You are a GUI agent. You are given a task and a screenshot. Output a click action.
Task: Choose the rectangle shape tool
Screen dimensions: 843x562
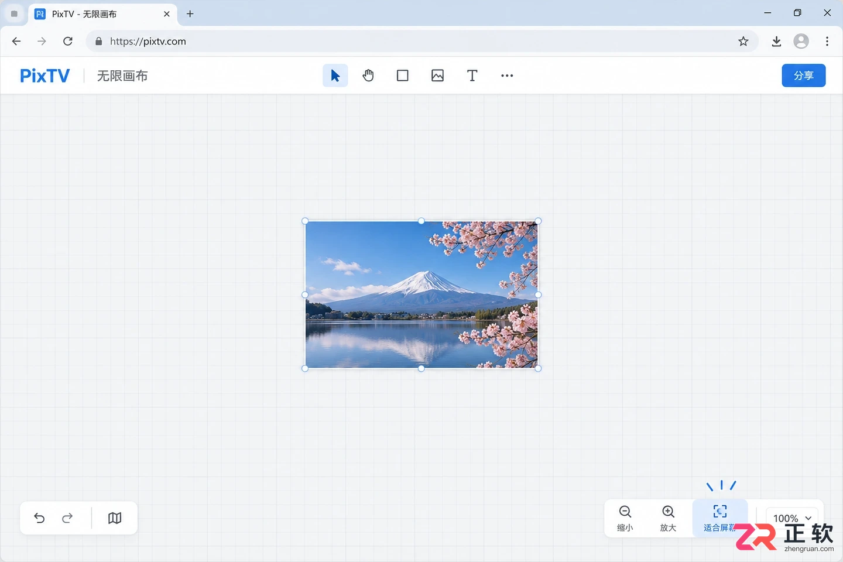coord(403,76)
